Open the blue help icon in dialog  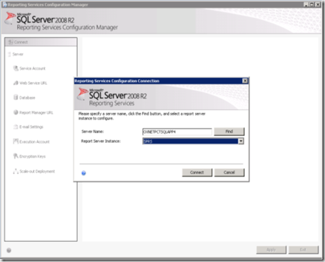click(83, 173)
